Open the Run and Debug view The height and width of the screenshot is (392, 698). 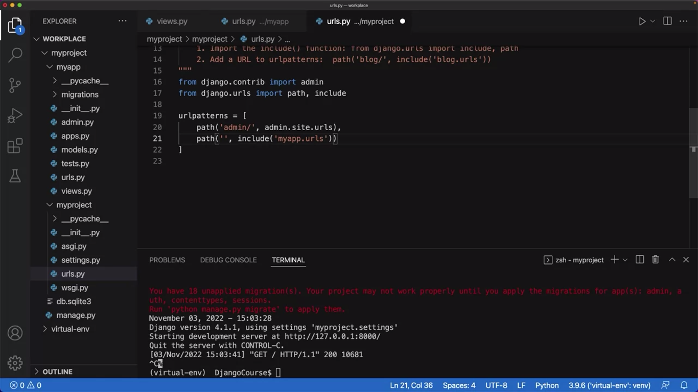[x=15, y=115]
